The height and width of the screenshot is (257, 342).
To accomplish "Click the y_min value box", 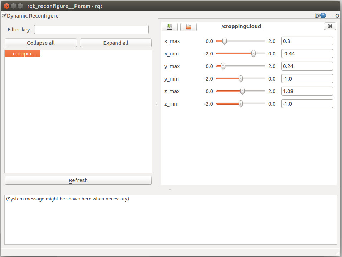I will coord(307,79).
